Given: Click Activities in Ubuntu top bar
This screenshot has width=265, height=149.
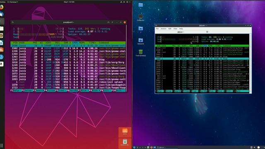Looking at the screenshot, I should click(x=2, y=2).
